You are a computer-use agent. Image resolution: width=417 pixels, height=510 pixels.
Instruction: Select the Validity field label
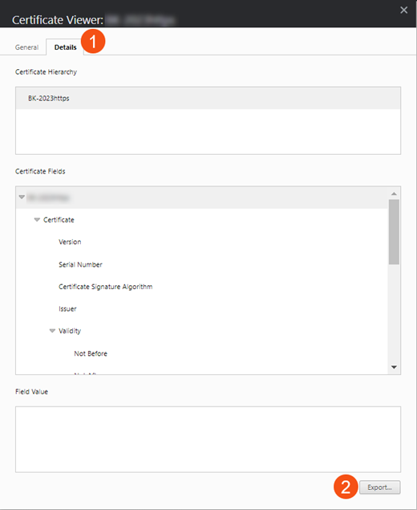[70, 331]
